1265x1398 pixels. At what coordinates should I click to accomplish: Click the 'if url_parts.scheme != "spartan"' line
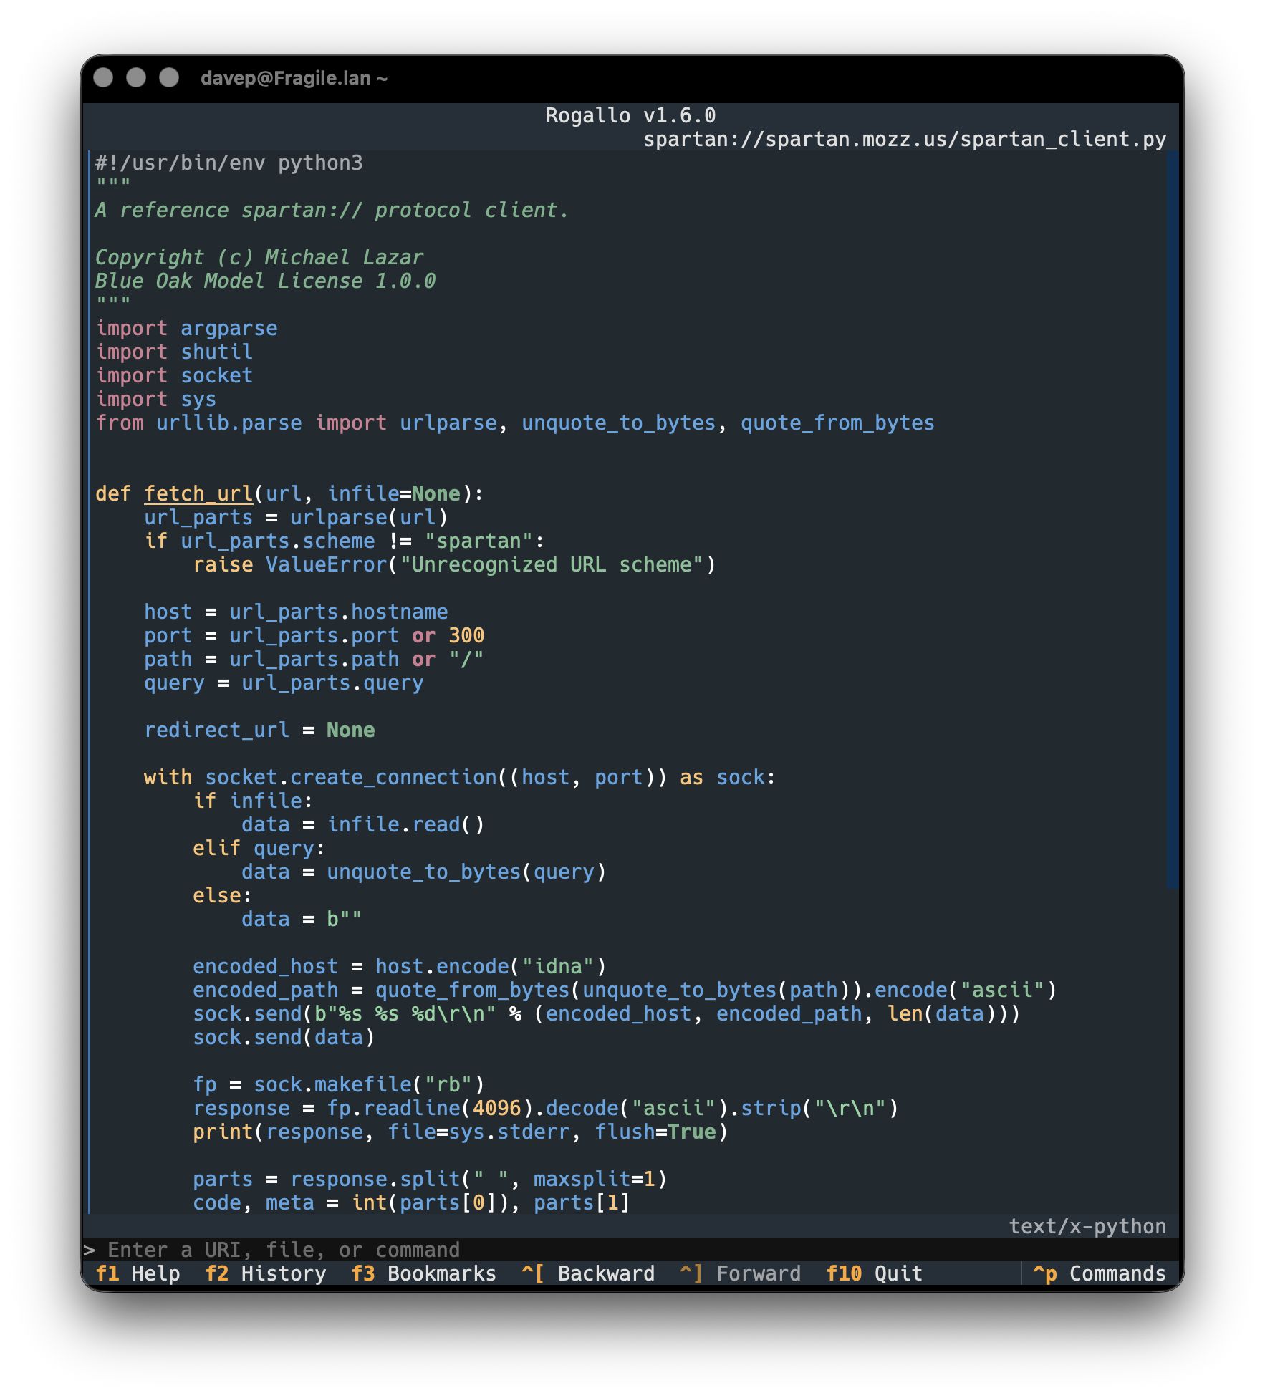[345, 541]
